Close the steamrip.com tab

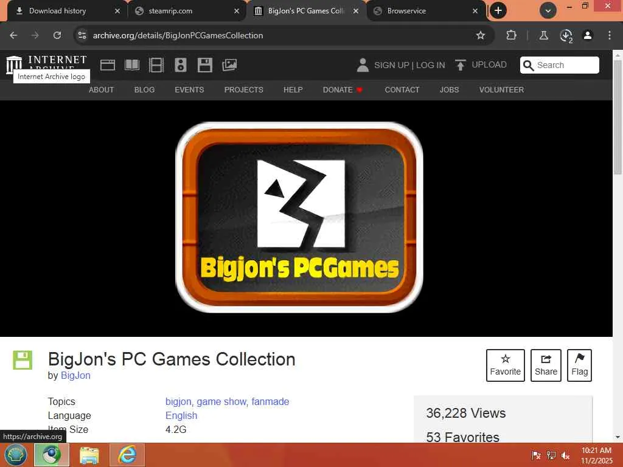237,11
